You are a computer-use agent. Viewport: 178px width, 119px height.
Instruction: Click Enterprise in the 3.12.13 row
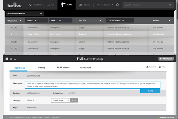(x=55, y=34)
